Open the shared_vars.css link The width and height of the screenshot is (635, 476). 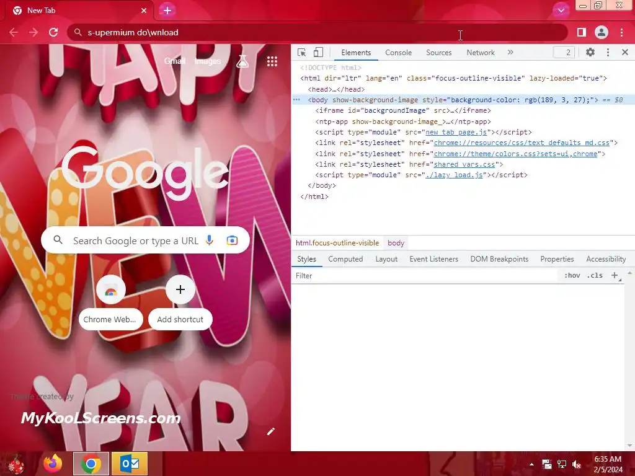464,164
